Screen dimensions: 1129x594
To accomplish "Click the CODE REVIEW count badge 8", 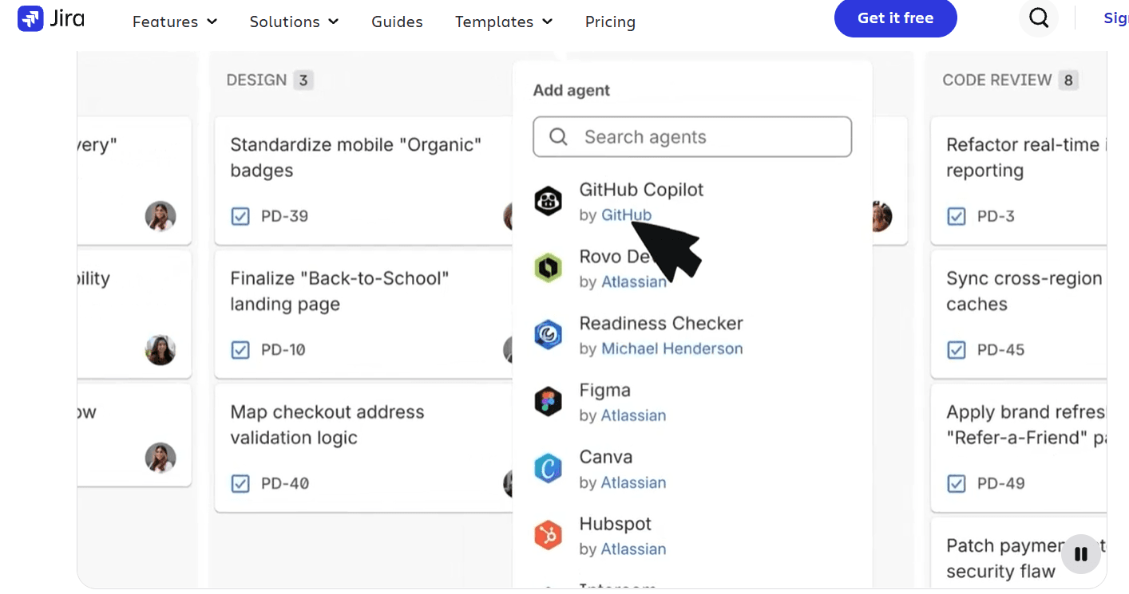I will point(1068,80).
